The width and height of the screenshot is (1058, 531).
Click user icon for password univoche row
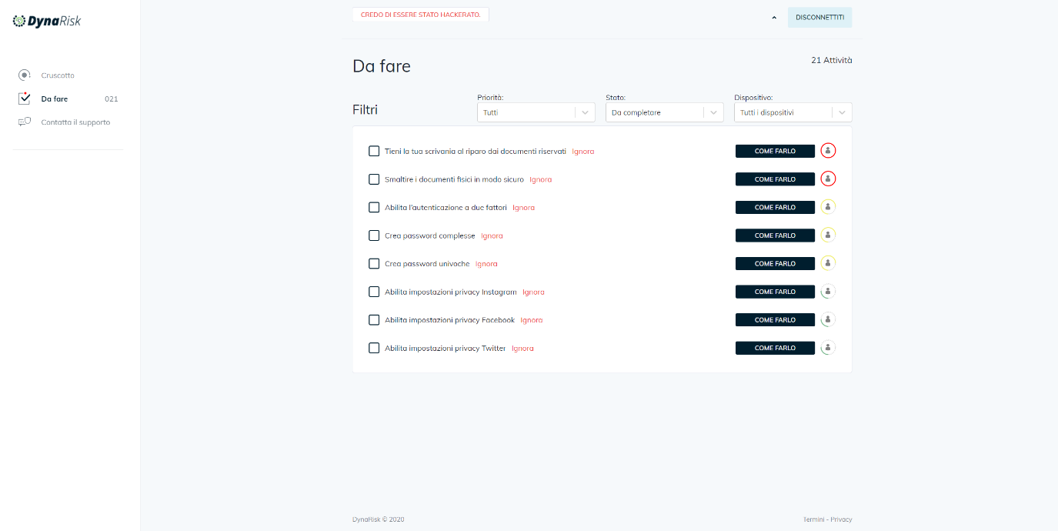pyautogui.click(x=828, y=263)
